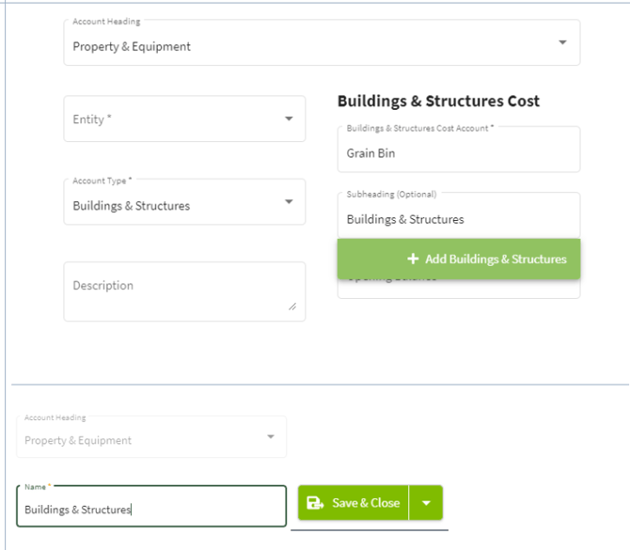Click the Account Type caret arrow
Screen dimensions: 630x550
(289, 202)
